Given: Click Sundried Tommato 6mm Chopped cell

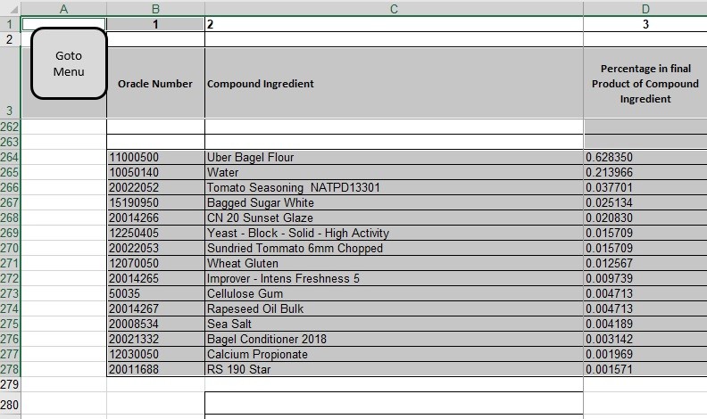Looking at the screenshot, I should click(x=394, y=248).
